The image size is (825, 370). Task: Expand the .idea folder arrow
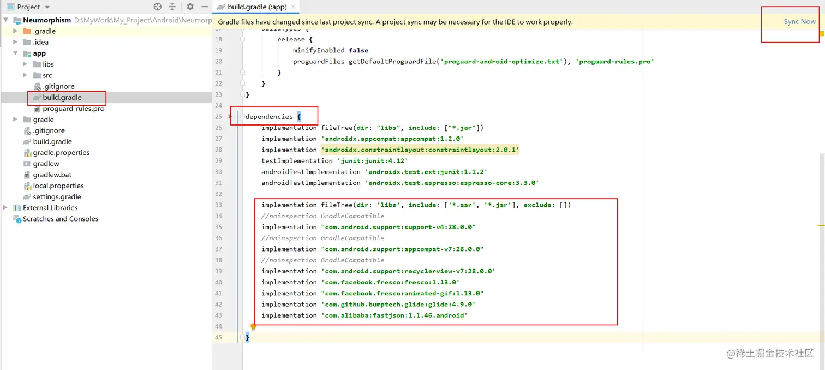point(16,42)
